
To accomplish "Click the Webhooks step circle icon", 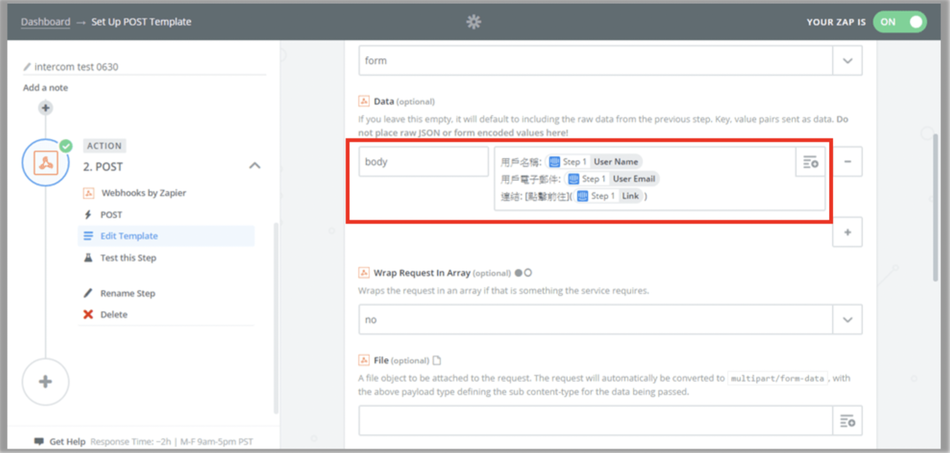I will [x=46, y=163].
